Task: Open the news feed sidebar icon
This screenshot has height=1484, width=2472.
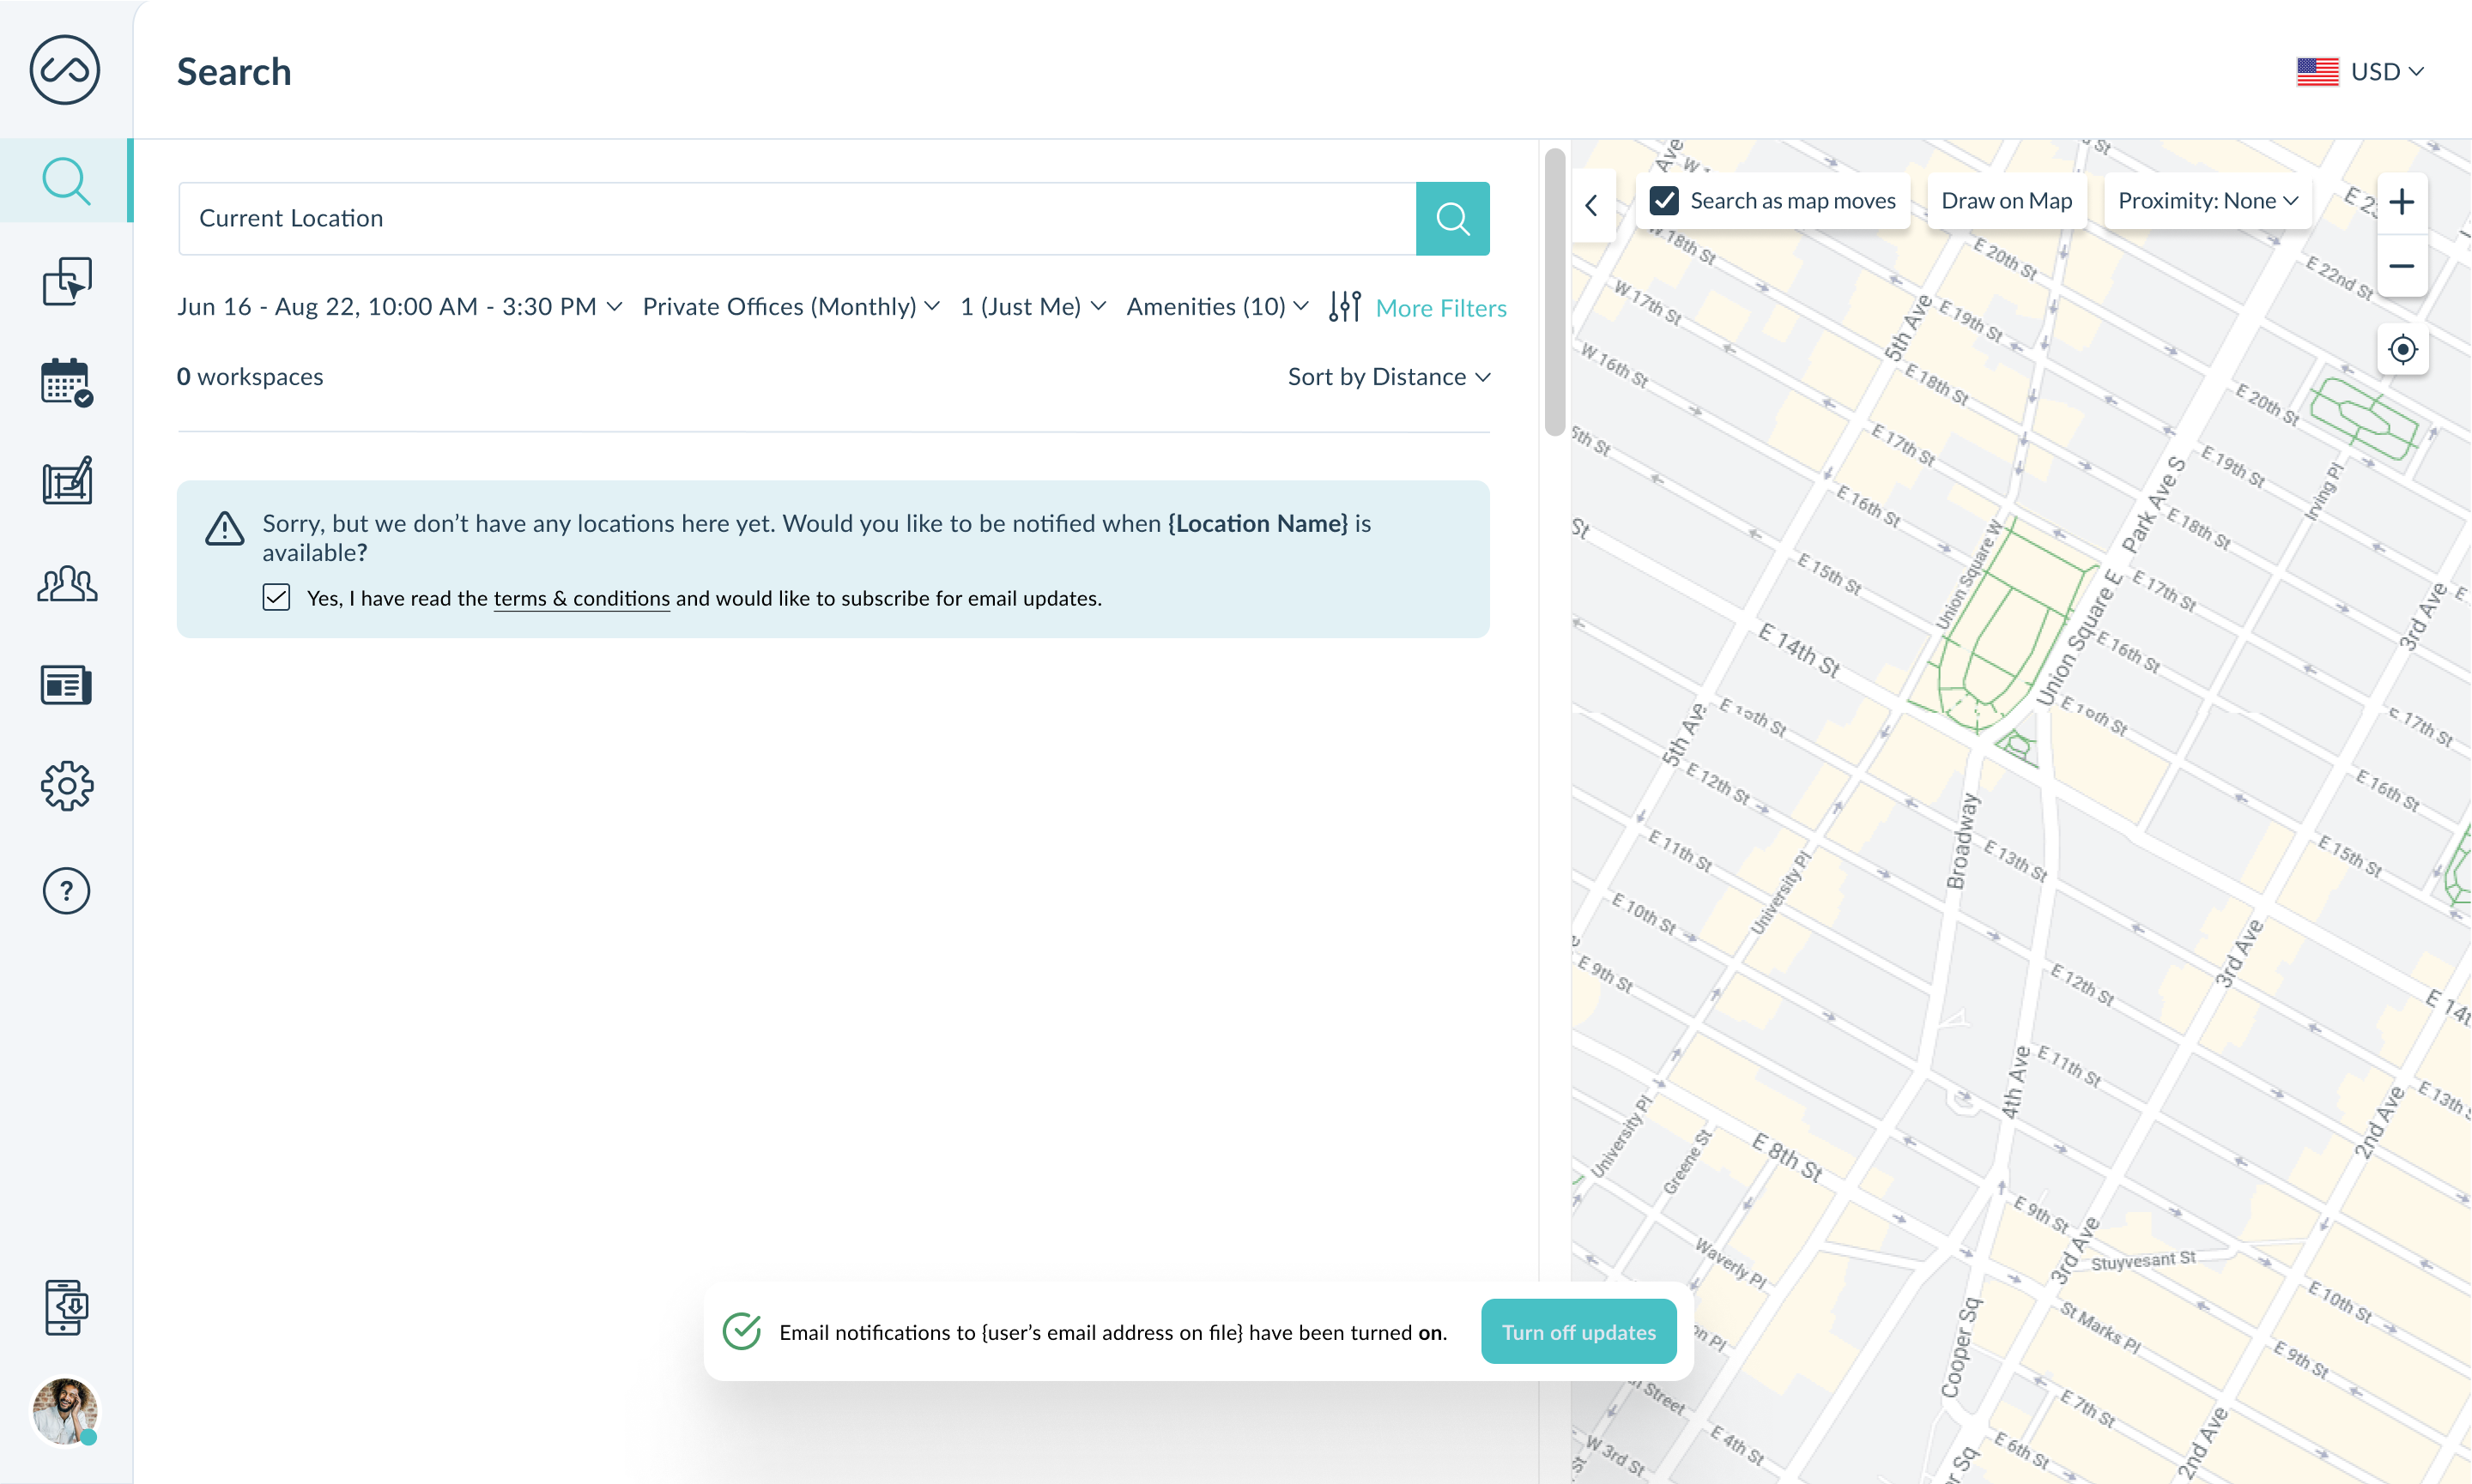Action: [x=66, y=685]
